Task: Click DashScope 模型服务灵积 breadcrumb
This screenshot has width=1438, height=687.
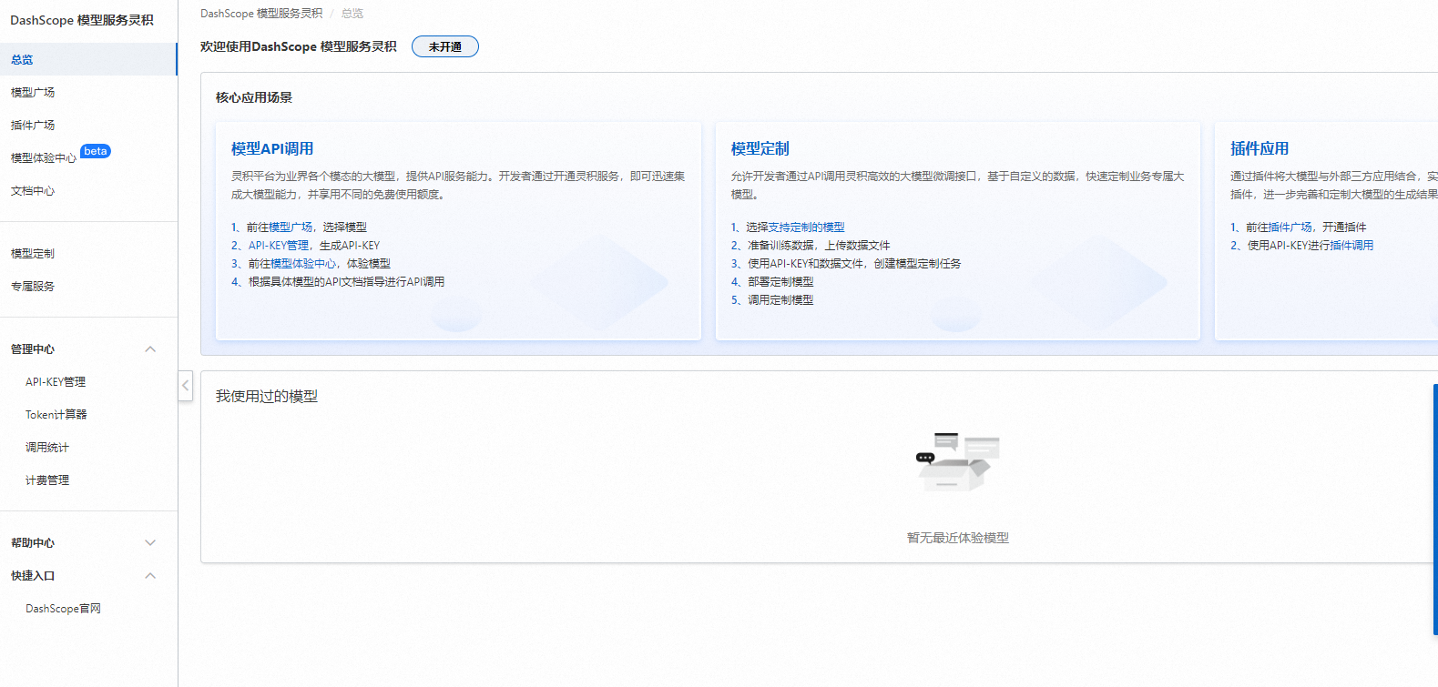Action: 261,14
